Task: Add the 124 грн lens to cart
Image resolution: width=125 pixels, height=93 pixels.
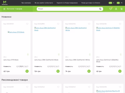Action: tap(58, 71)
